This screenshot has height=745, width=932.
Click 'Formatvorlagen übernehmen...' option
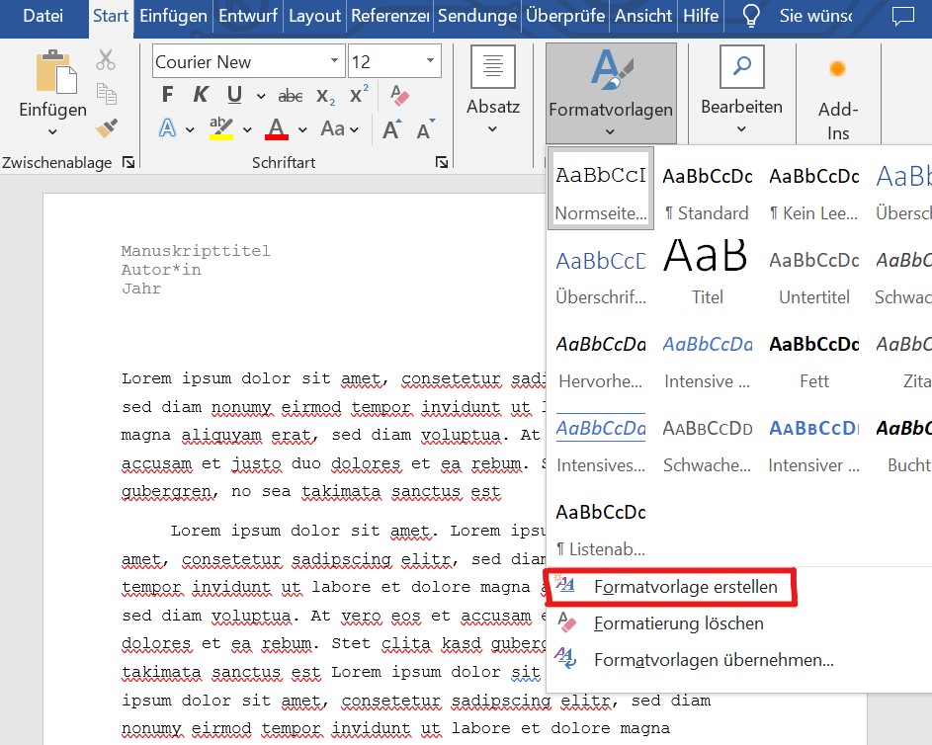[714, 659]
